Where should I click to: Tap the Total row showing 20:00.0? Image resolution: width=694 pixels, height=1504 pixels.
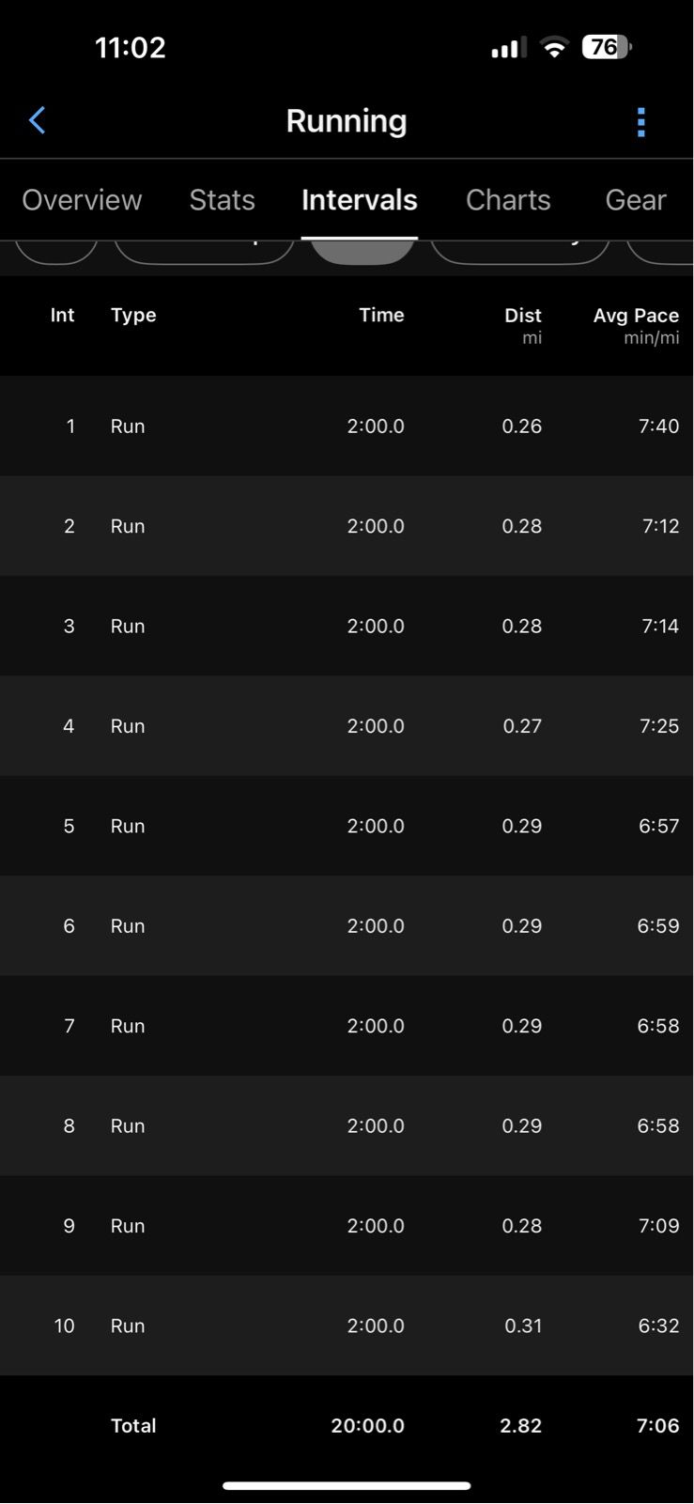347,1425
